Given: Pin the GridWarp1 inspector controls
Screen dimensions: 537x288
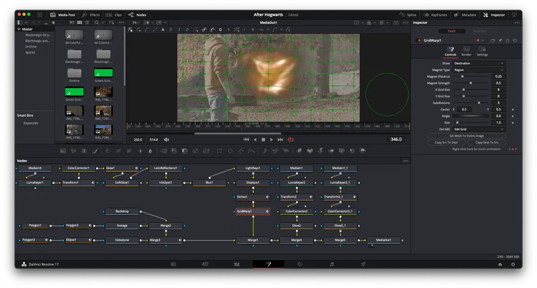Looking at the screenshot, I should [500, 40].
